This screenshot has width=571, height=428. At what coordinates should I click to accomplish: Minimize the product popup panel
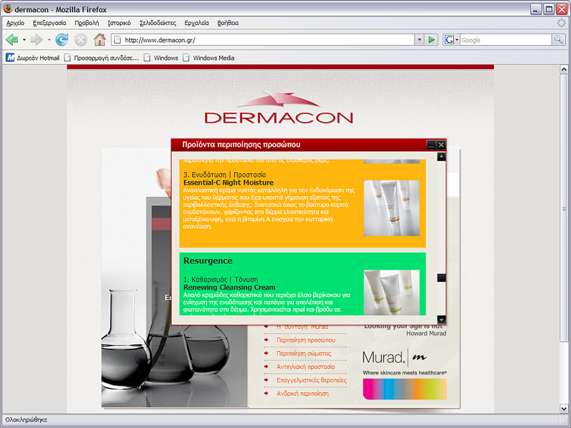pos(431,145)
